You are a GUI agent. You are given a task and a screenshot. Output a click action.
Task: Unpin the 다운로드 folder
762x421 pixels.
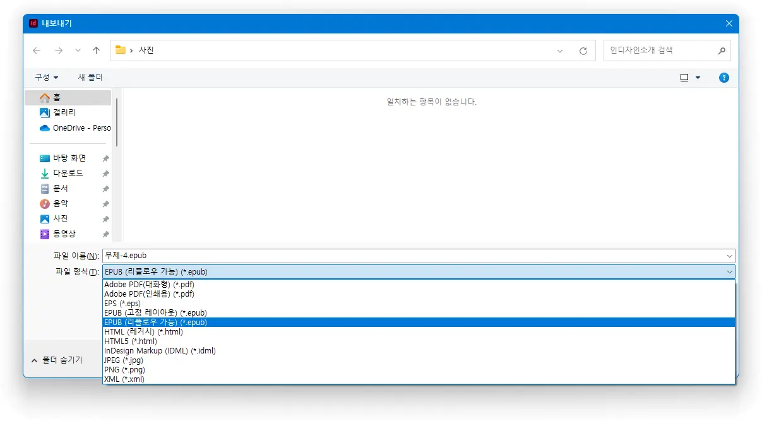pyautogui.click(x=106, y=173)
